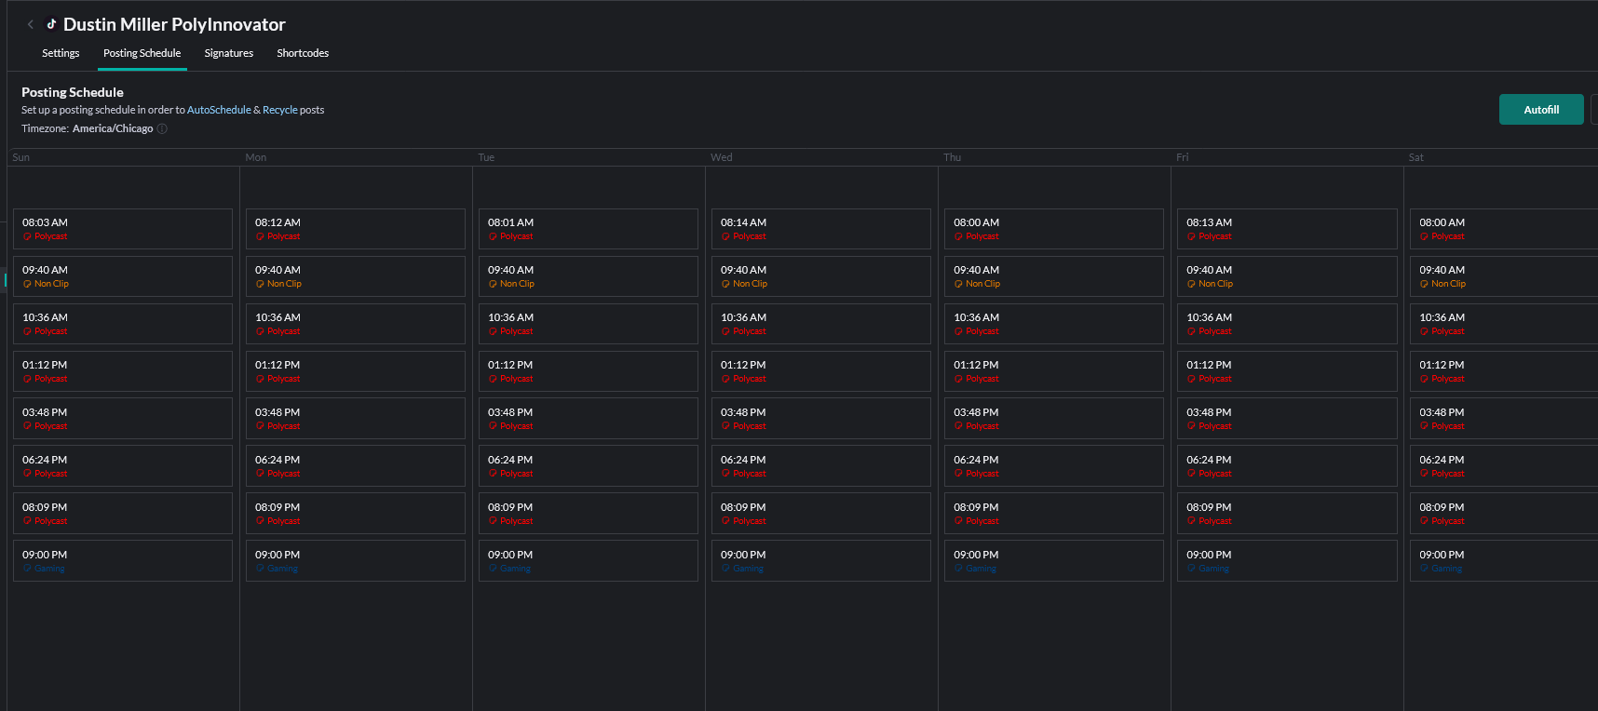1598x711 pixels.
Task: Select the Thursday 08:00 AM time slot
Action: pyautogui.click(x=1053, y=229)
